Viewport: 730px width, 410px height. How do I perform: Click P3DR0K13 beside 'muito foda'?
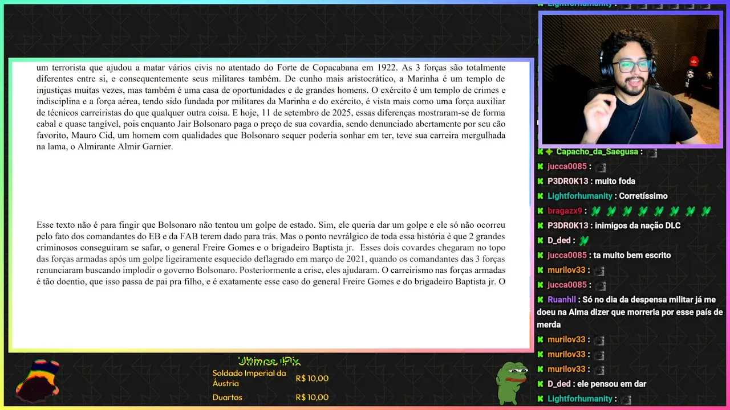click(x=567, y=181)
